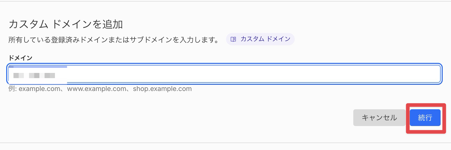Image resolution: width=451 pixels, height=150 pixels.
Task: Click the divider line above the heading
Action: click(225, 1)
